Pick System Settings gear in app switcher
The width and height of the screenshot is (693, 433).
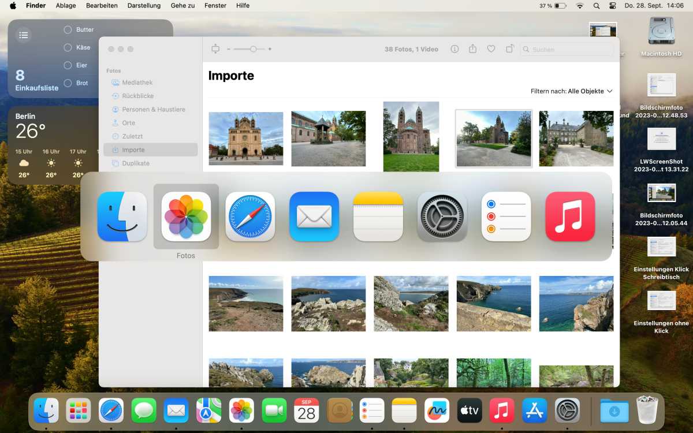[442, 216]
